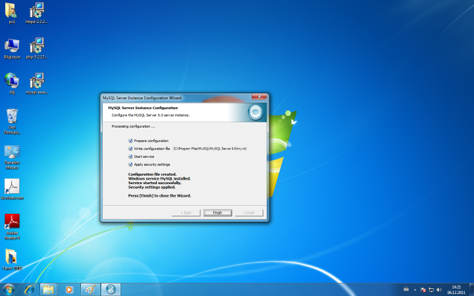This screenshot has height=296, width=474.
Task: Select the Bilgisayar desktop icon
Action: click(x=12, y=46)
